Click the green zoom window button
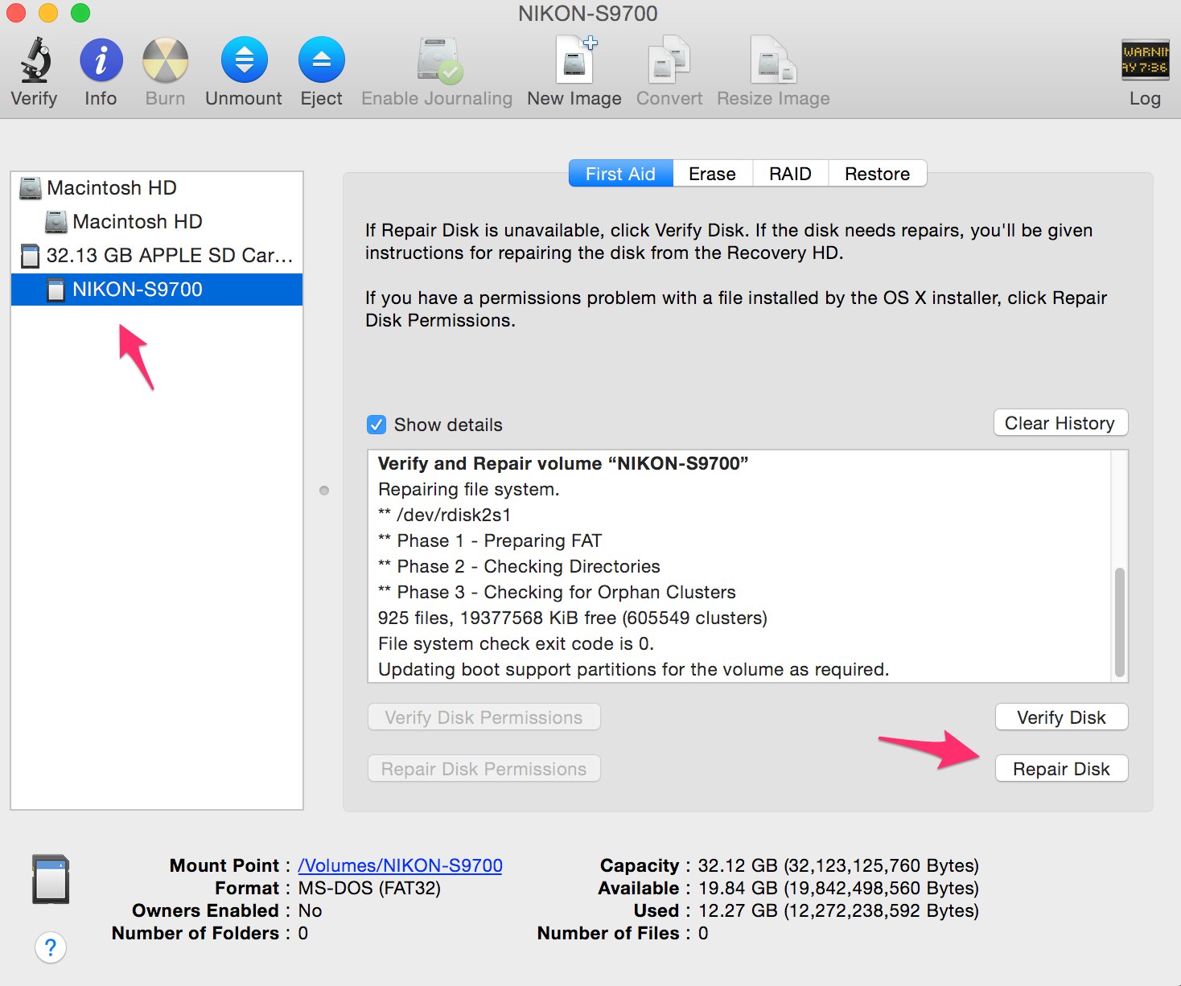This screenshot has height=986, width=1181. (80, 13)
